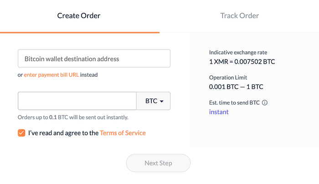Click the "I've read and agree" label text
The width and height of the screenshot is (319, 184).
click(x=63, y=133)
